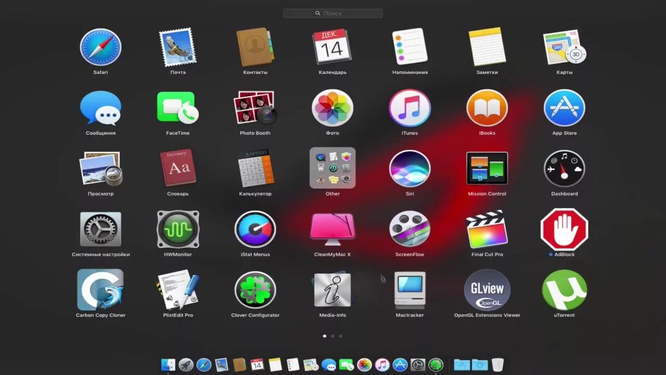Launch the Напоминания app in Launchpad

click(409, 47)
